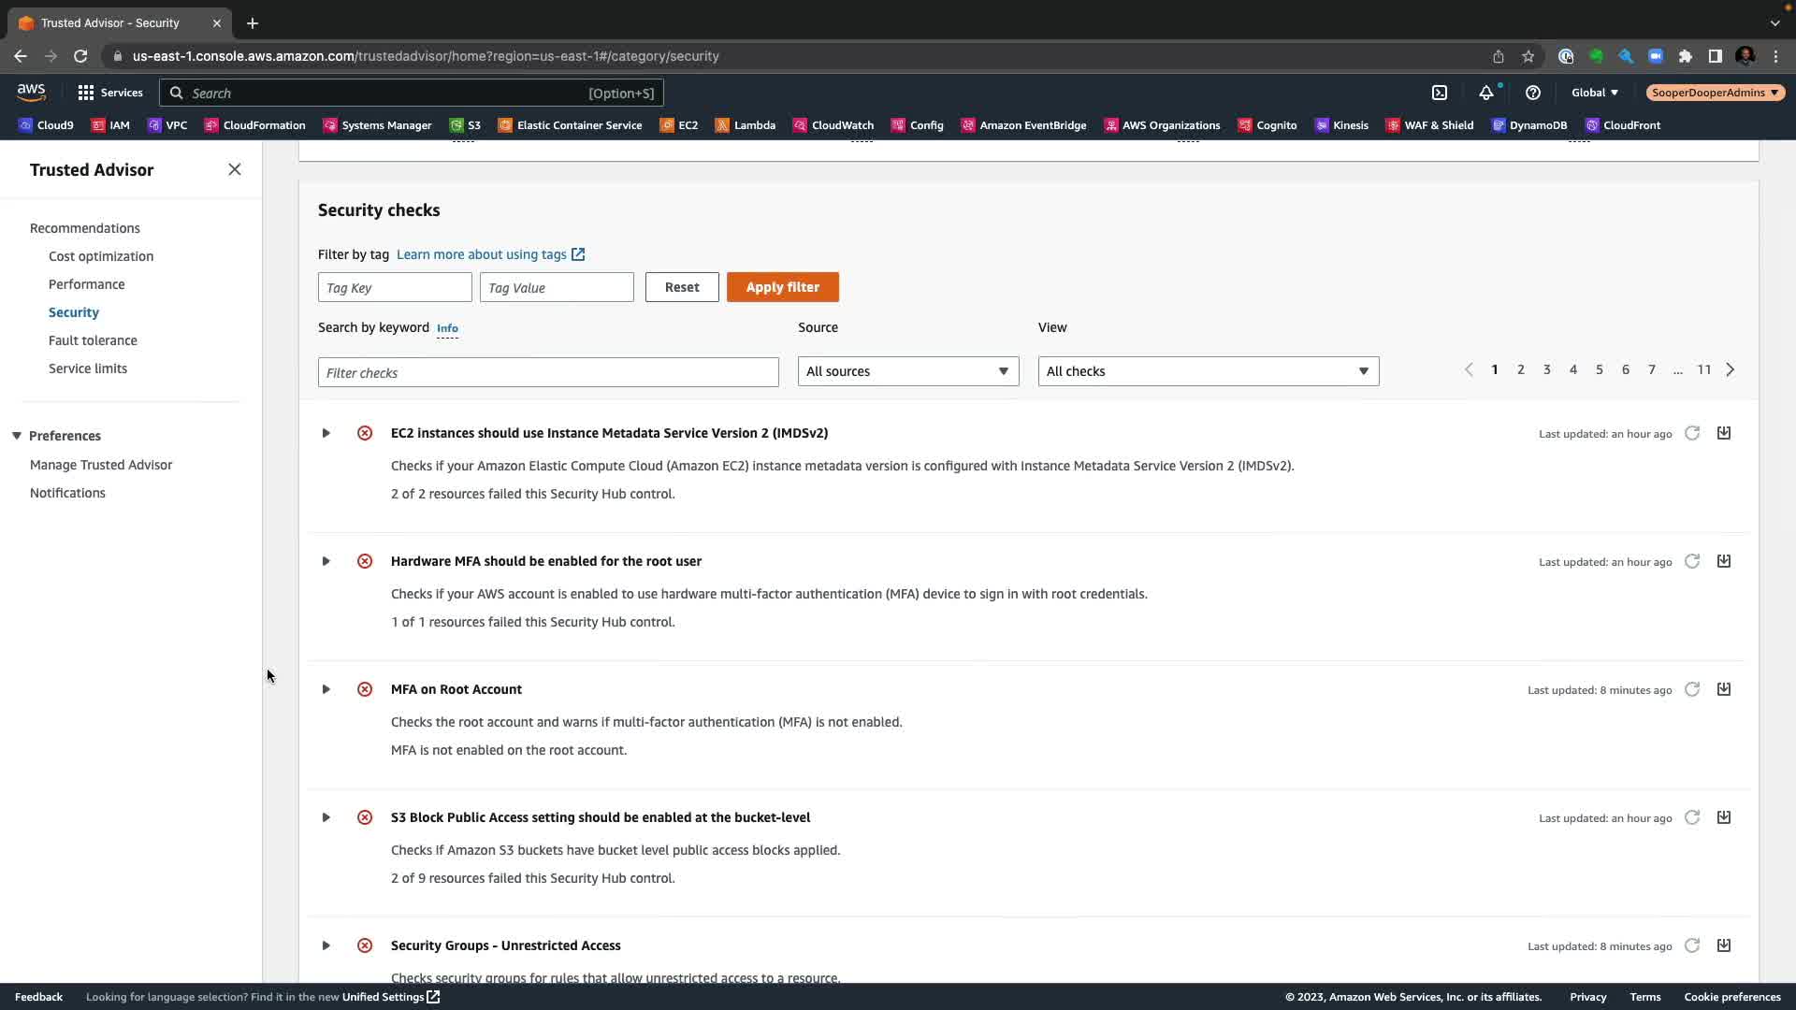Refresh the IMDSv2 EC2 check
The image size is (1796, 1010).
(x=1691, y=433)
